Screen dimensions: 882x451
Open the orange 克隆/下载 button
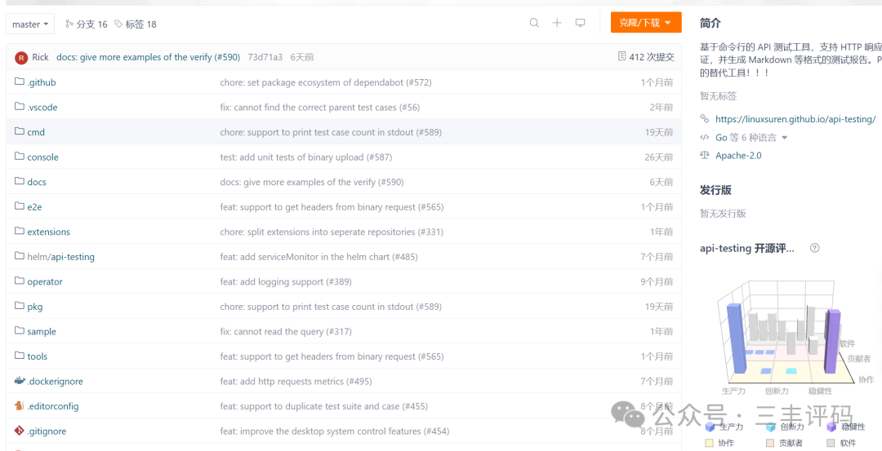(x=646, y=23)
